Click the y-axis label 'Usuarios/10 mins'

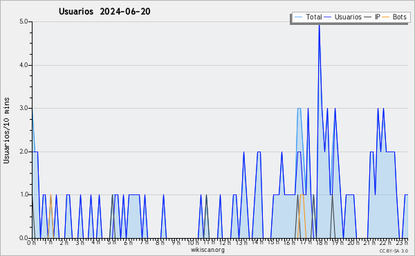tap(7, 130)
